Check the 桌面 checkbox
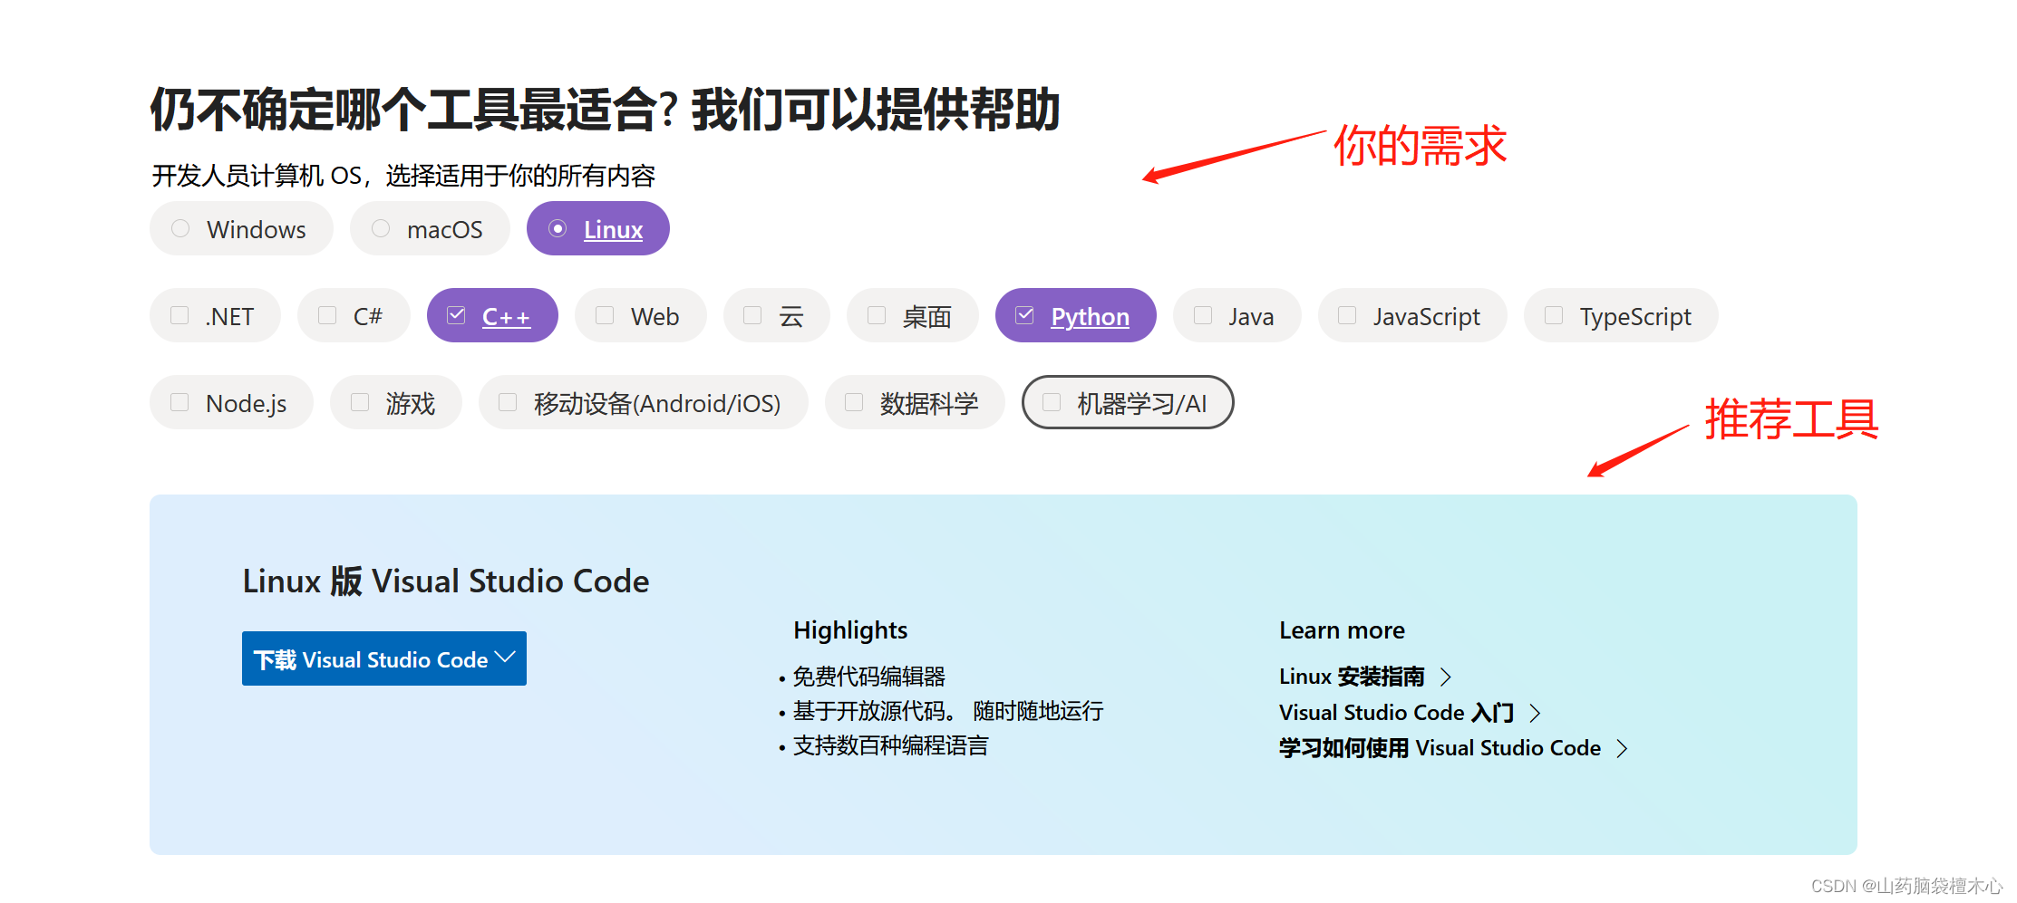Viewport: 2017px width, 903px height. click(x=913, y=316)
